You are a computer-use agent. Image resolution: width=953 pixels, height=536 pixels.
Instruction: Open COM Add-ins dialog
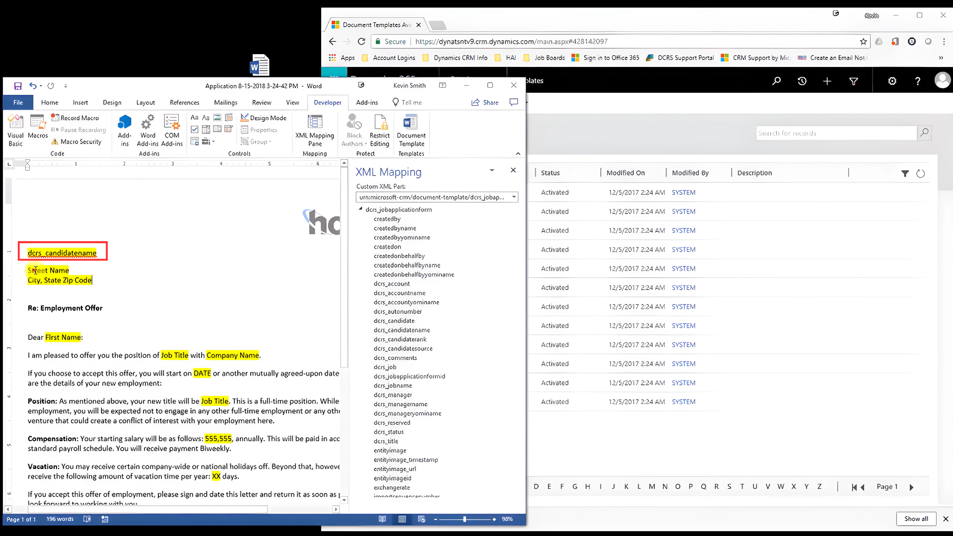coord(172,131)
